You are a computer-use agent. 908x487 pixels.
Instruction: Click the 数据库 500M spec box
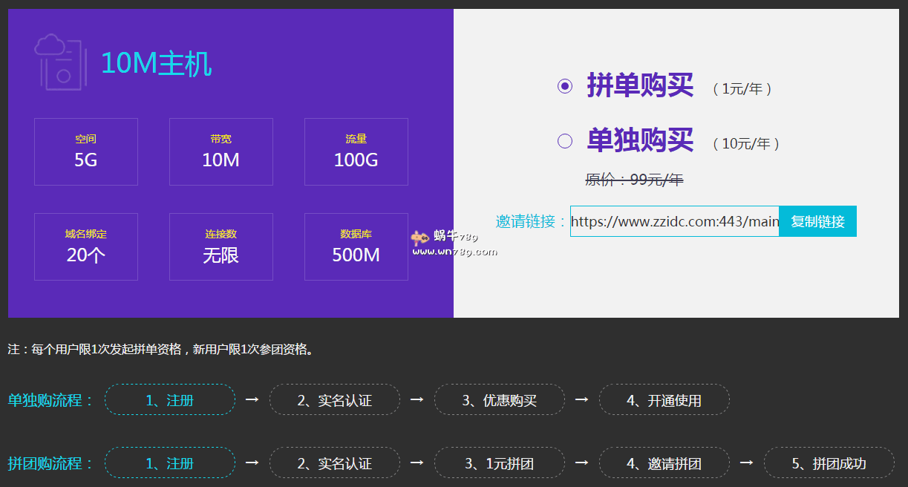[x=356, y=246]
